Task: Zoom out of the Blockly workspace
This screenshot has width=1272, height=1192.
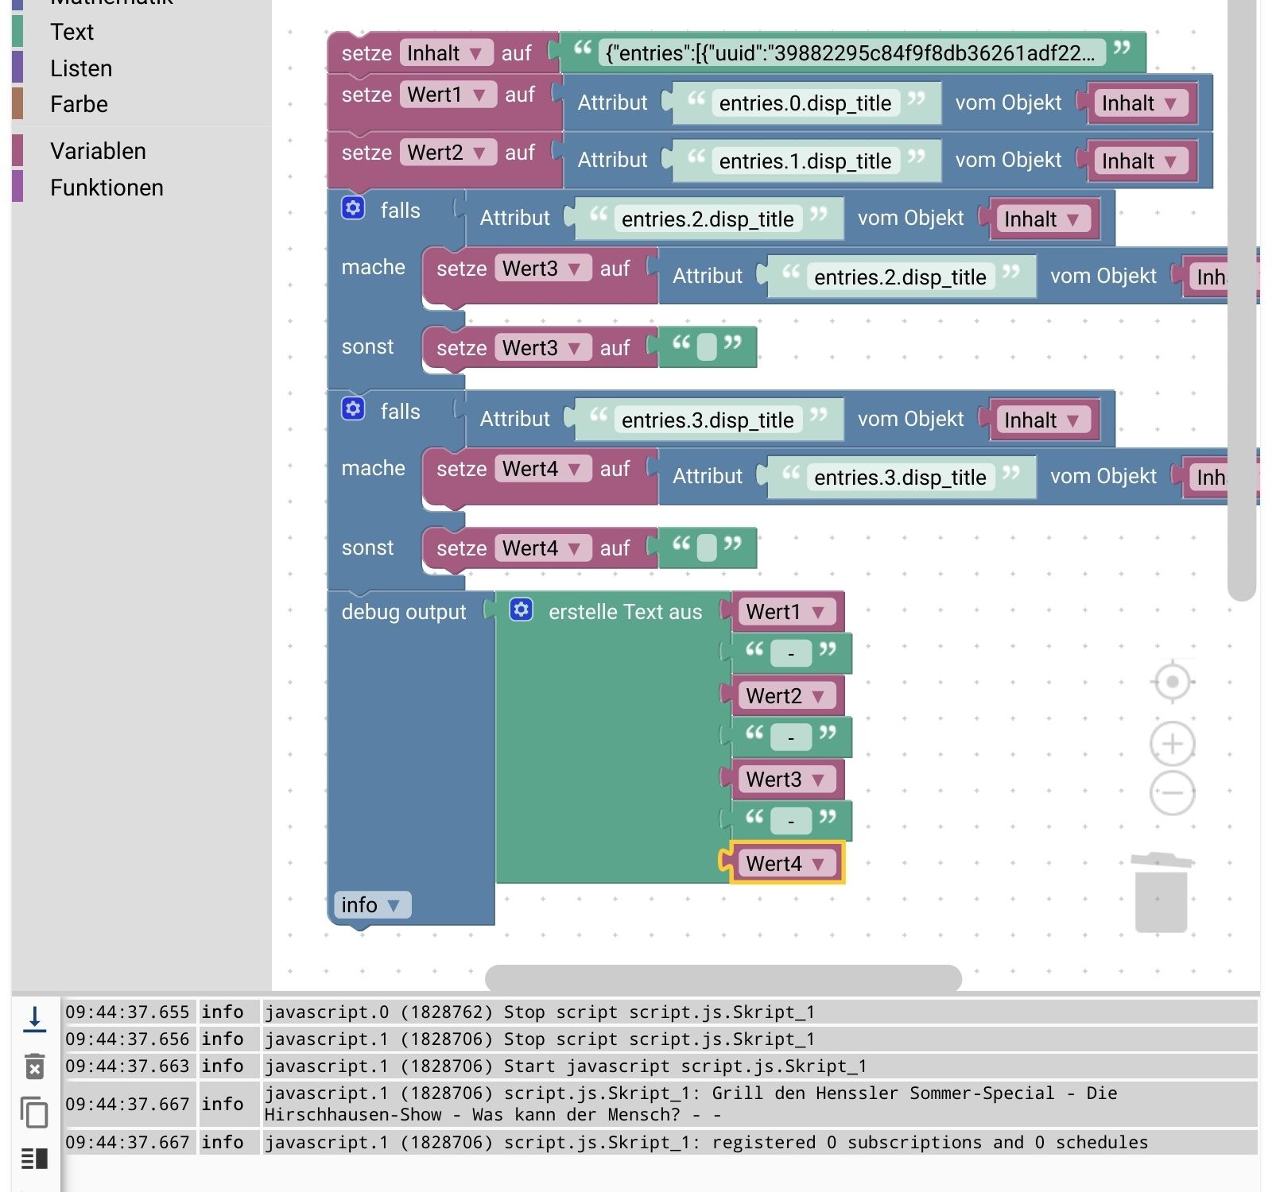Action: pos(1173,792)
